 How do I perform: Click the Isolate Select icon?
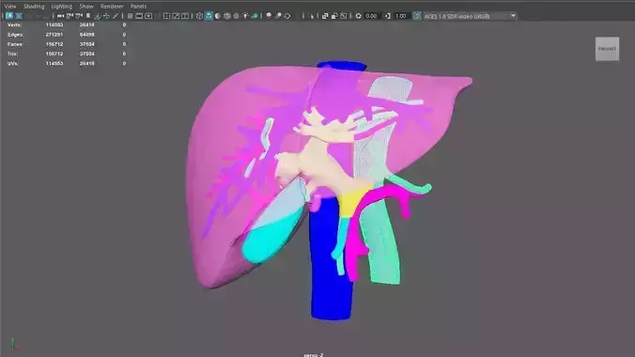pyautogui.click(x=312, y=16)
